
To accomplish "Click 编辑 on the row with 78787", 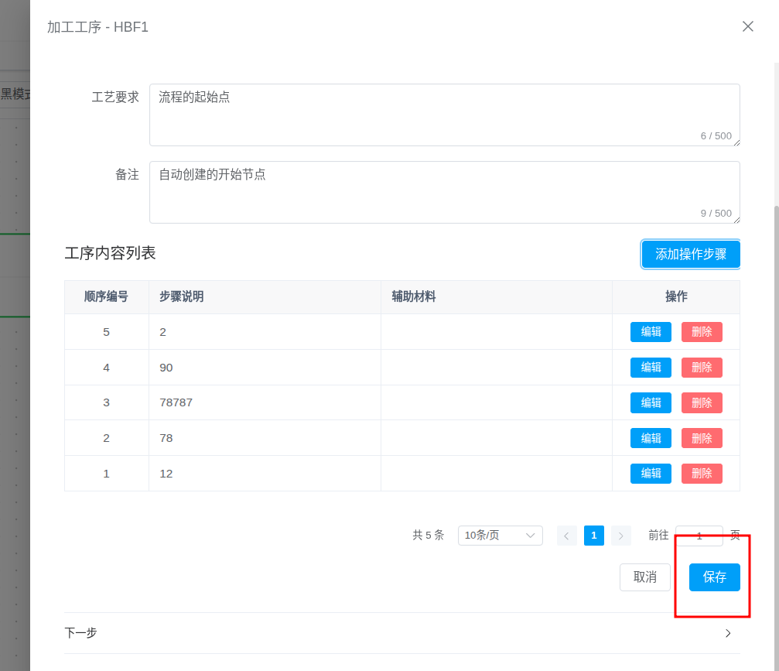I will 651,402.
